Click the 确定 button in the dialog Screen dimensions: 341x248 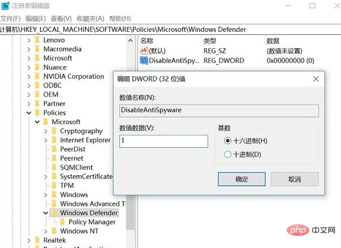point(242,179)
